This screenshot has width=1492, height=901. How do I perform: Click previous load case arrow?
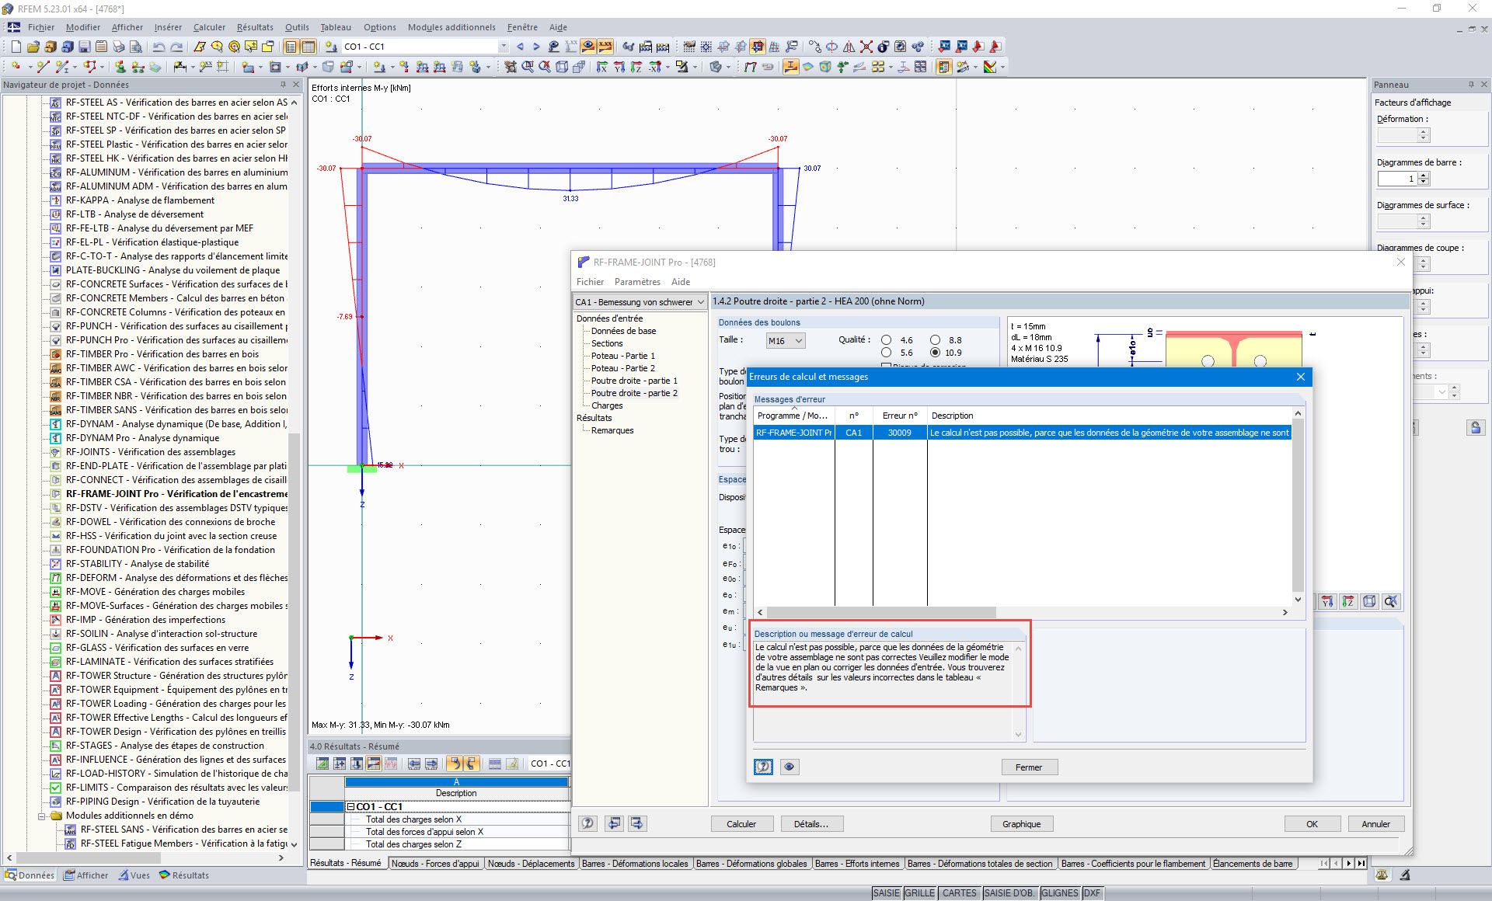[x=520, y=47]
